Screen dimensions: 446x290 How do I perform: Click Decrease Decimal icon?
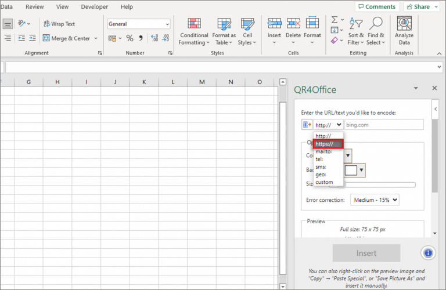pyautogui.click(x=166, y=38)
